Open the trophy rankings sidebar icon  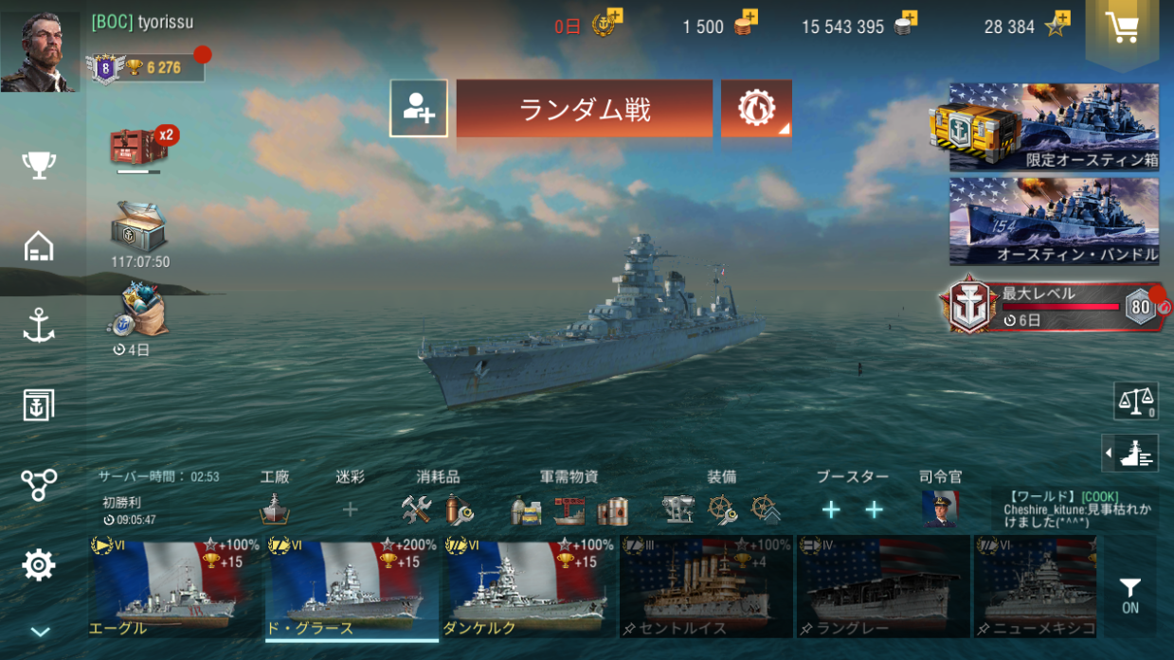click(39, 165)
